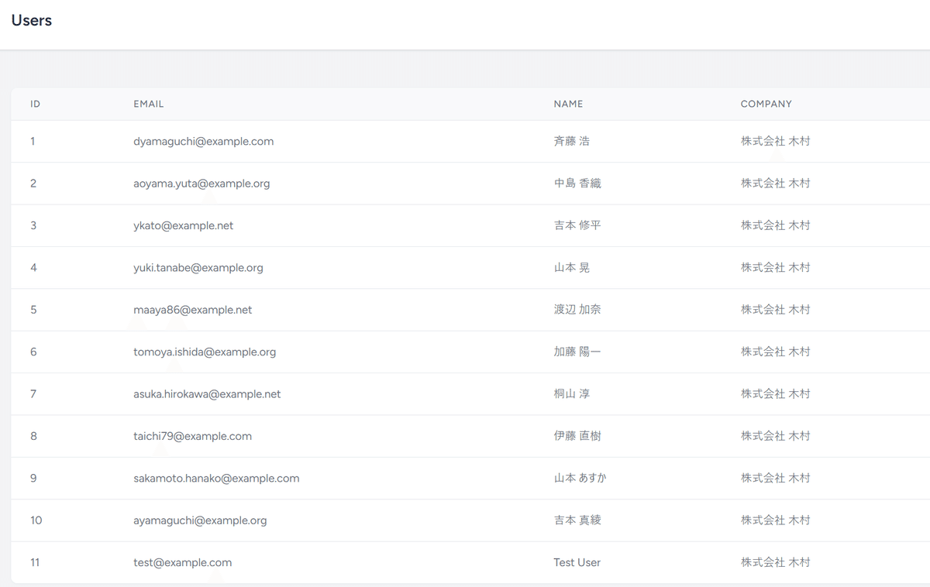Select email ayamaguchi@example.org

200,520
